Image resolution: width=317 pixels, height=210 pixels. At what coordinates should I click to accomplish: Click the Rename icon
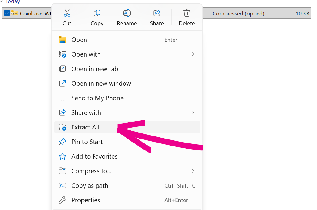[x=127, y=13]
